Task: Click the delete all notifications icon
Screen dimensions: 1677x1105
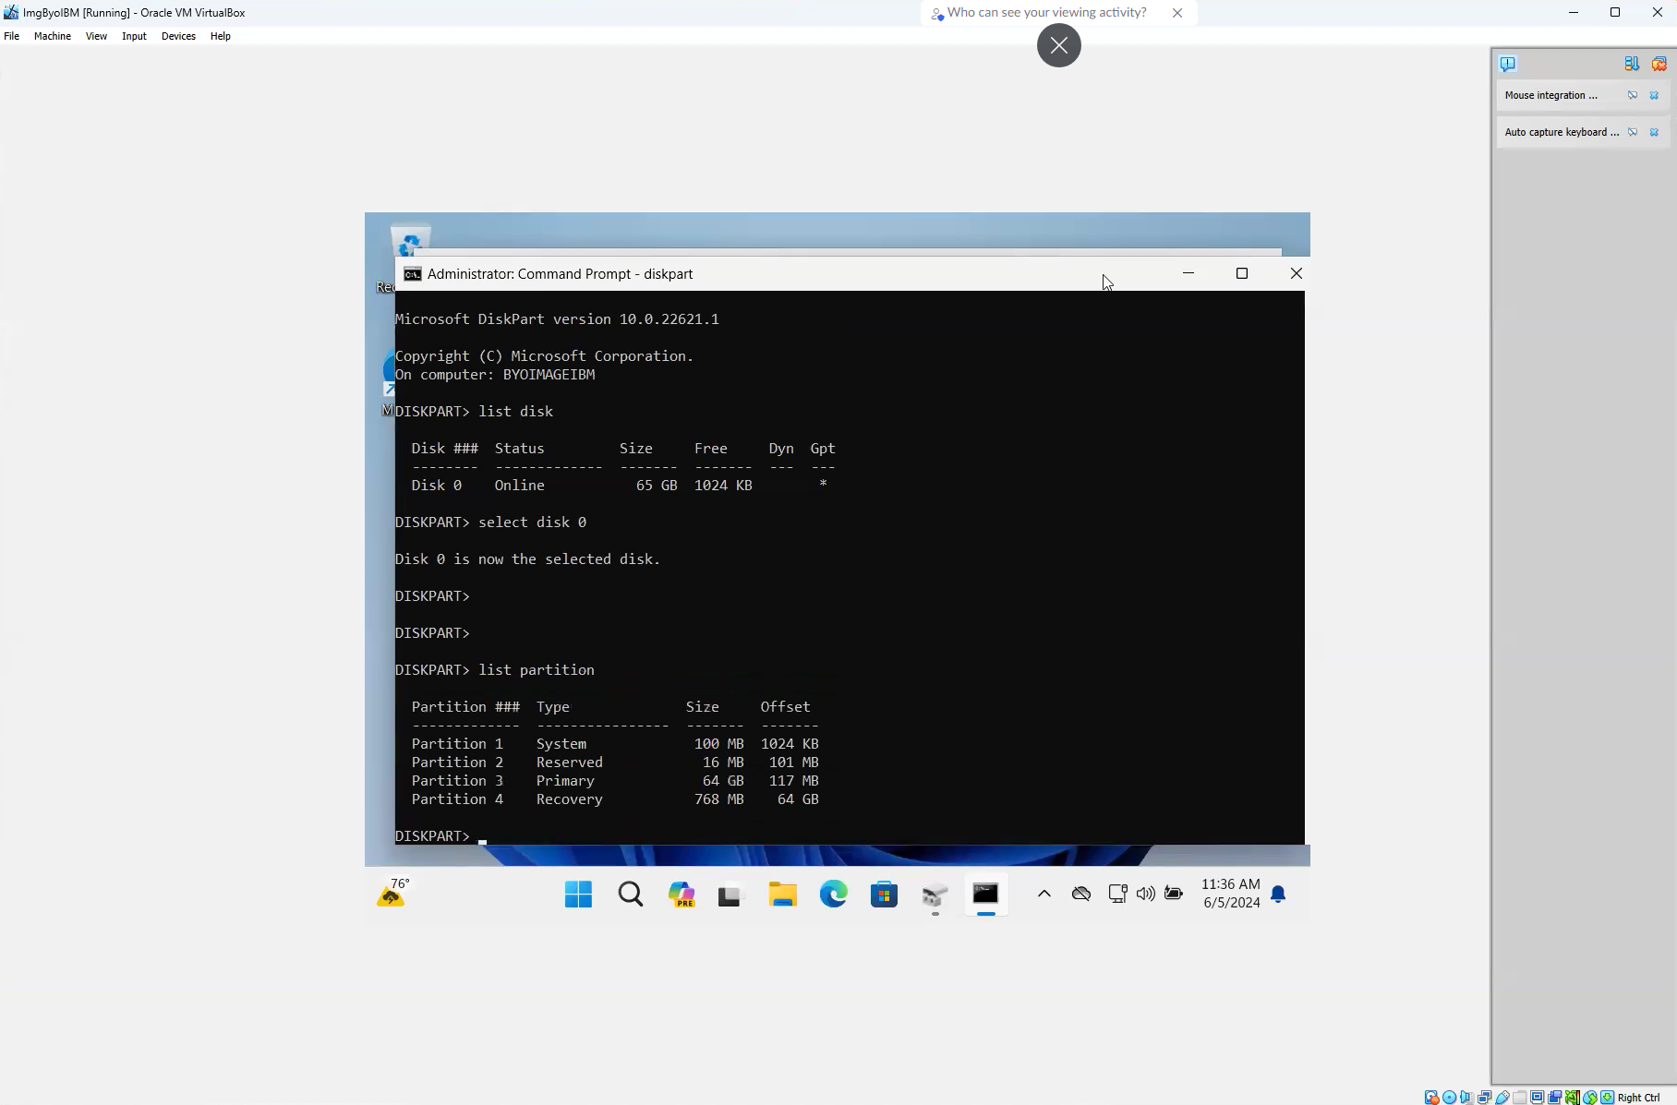Action: click(x=1659, y=64)
